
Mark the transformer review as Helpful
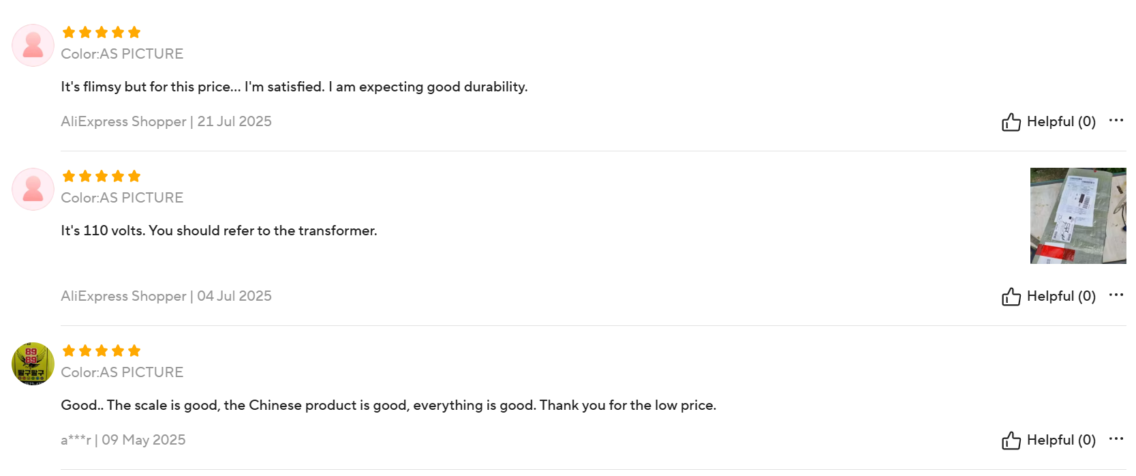[1049, 296]
